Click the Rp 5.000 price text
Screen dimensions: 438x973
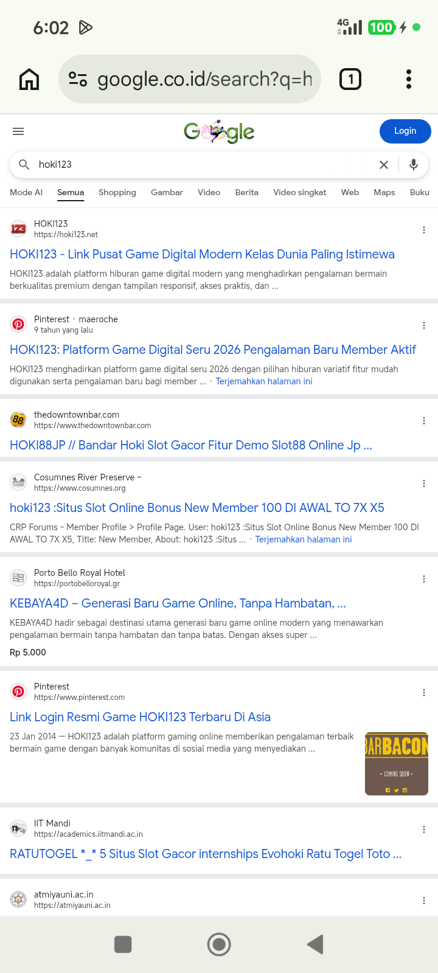[x=28, y=653]
